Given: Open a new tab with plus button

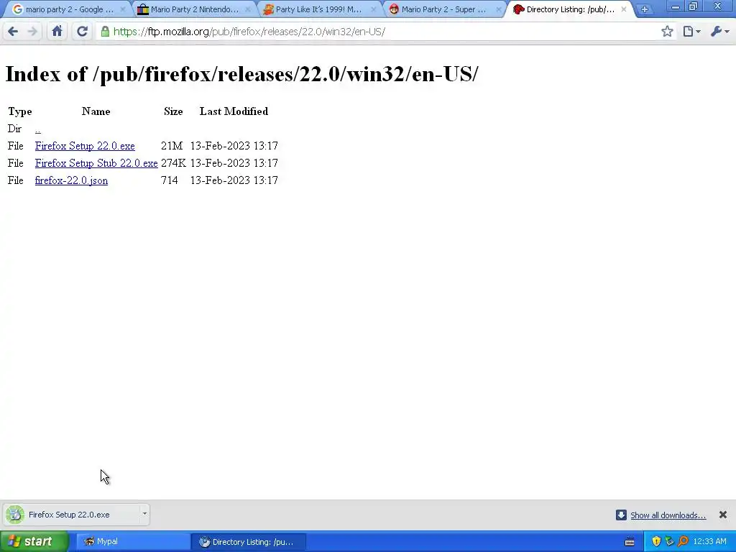Looking at the screenshot, I should pos(645,9).
